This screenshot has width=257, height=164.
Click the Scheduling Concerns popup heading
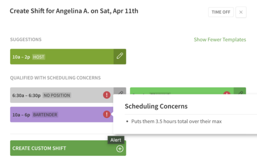pos(156,106)
